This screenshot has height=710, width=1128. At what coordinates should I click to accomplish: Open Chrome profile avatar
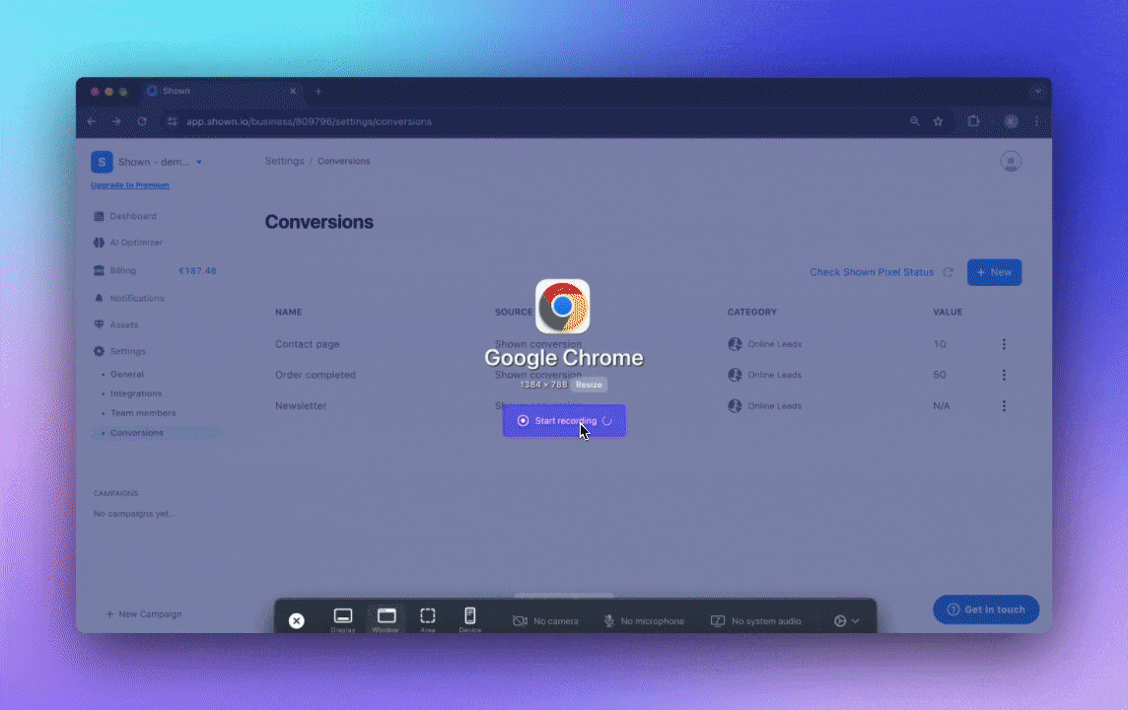tap(1011, 121)
